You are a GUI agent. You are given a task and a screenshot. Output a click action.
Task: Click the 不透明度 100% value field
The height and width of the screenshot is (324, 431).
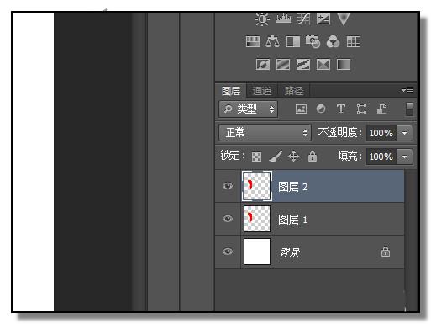(x=381, y=133)
